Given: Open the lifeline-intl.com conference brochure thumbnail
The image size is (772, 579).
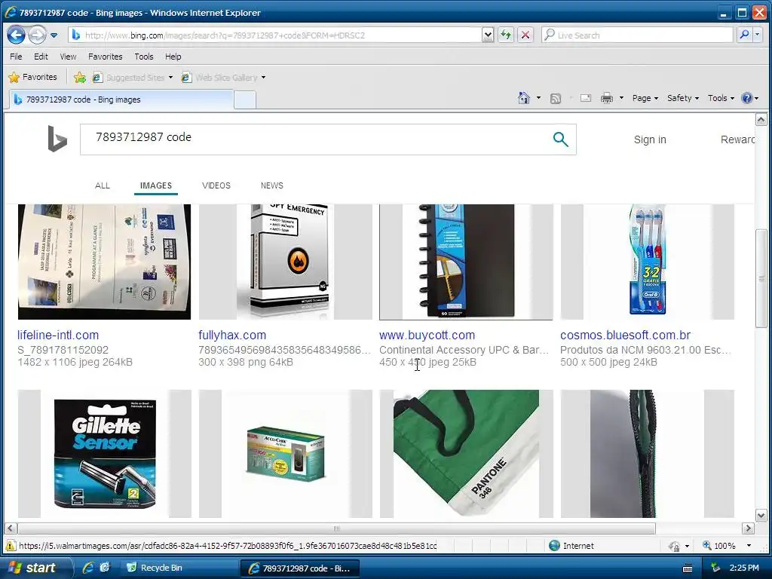Looking at the screenshot, I should 104,262.
